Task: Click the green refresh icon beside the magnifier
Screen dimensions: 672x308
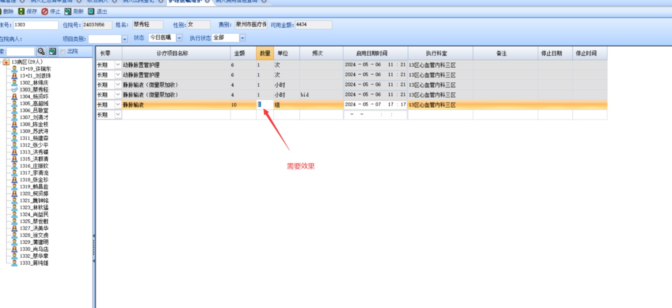Action: pyautogui.click(x=52, y=51)
